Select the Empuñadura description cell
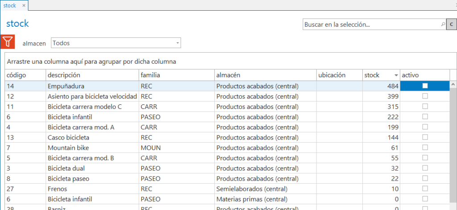457x210 pixels. click(x=92, y=86)
